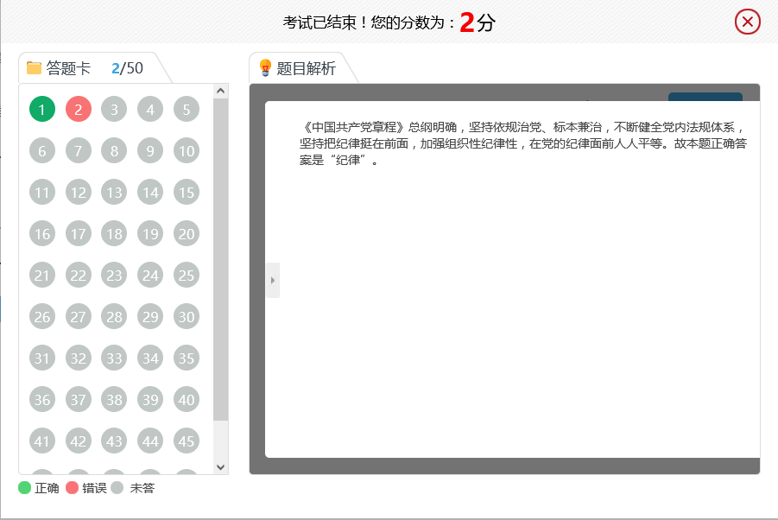The image size is (778, 520).
Task: Show question 28
Action: pyautogui.click(x=114, y=316)
